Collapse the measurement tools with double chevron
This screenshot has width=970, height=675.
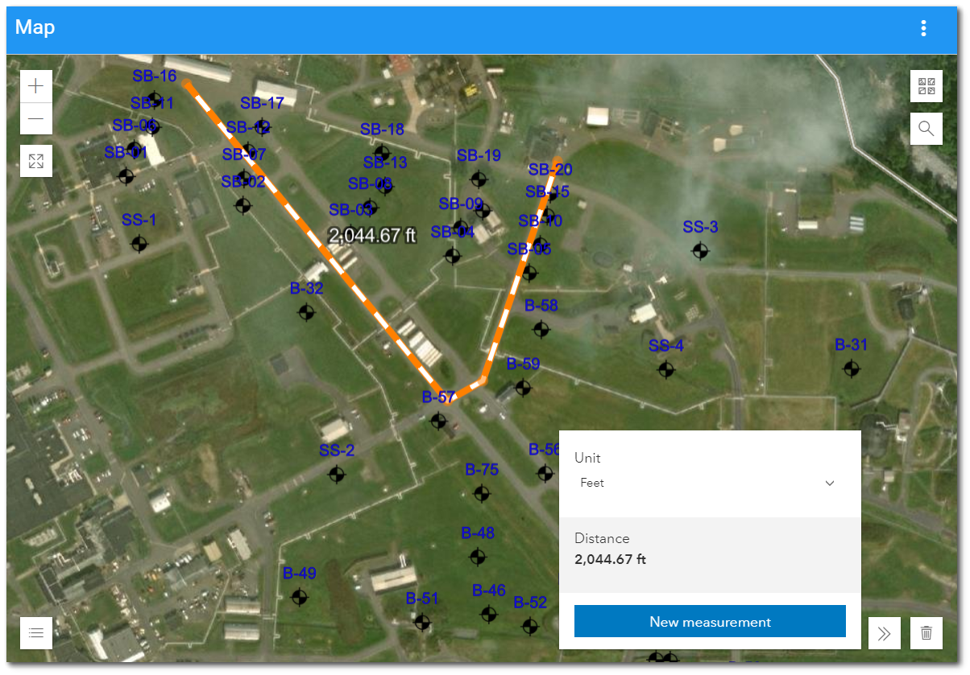pyautogui.click(x=885, y=632)
